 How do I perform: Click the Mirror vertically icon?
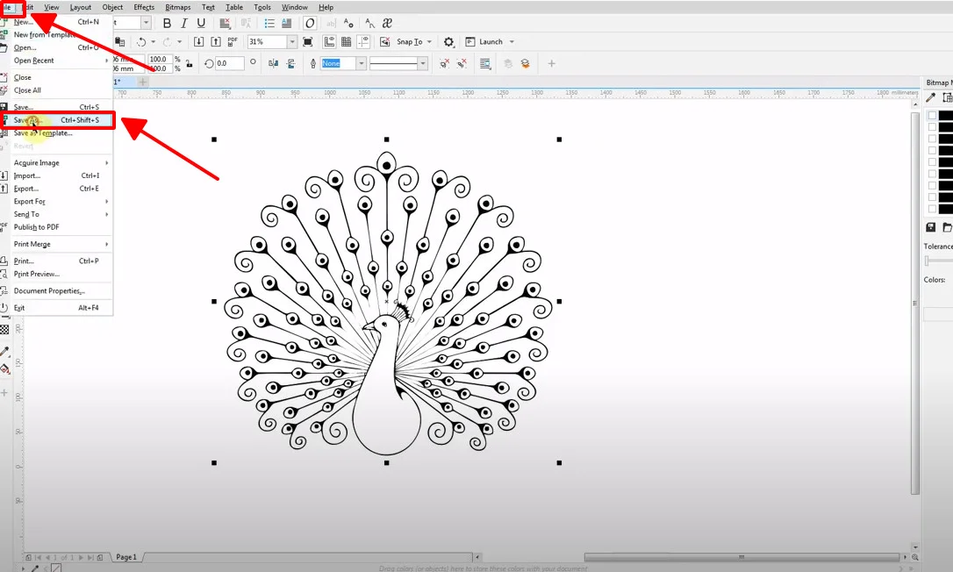[x=290, y=63]
